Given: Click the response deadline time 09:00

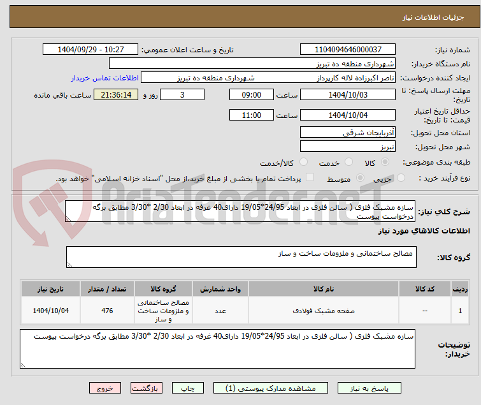Looking at the screenshot, I should click(x=252, y=94).
